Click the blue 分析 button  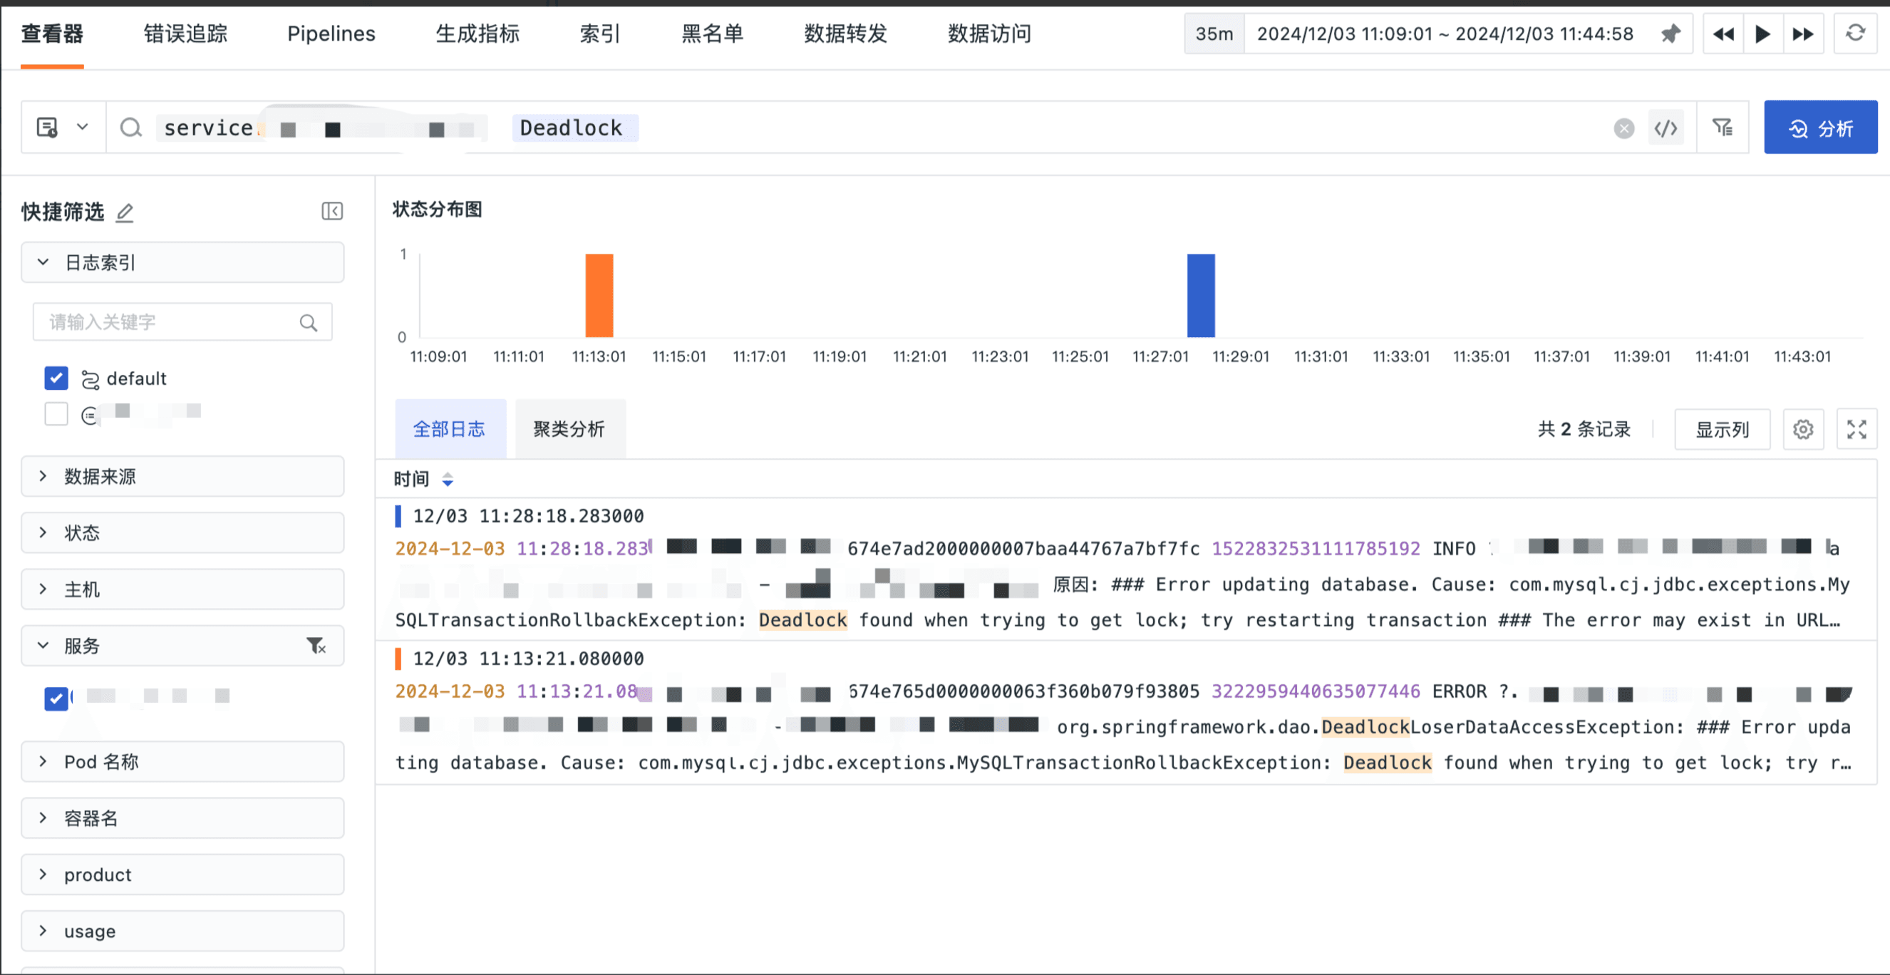tap(1819, 128)
